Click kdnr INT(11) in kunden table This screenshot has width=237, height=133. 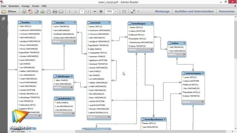coord(26,26)
